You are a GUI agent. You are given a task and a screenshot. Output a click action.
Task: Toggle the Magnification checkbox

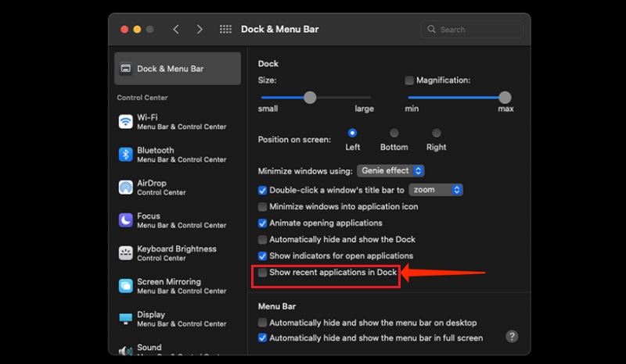point(409,80)
